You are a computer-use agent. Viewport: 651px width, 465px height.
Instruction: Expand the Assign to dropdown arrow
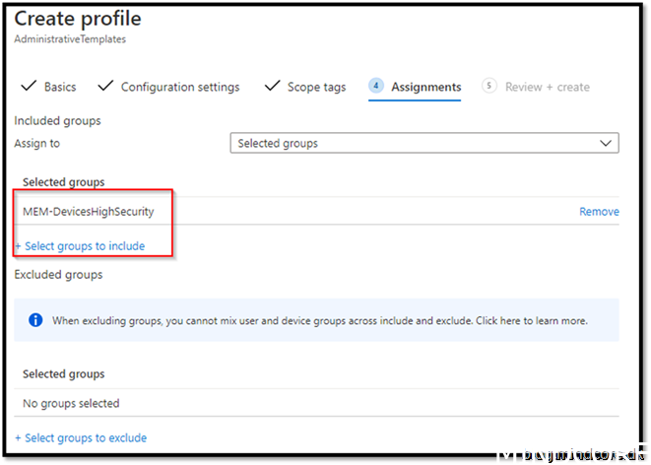[x=606, y=143]
